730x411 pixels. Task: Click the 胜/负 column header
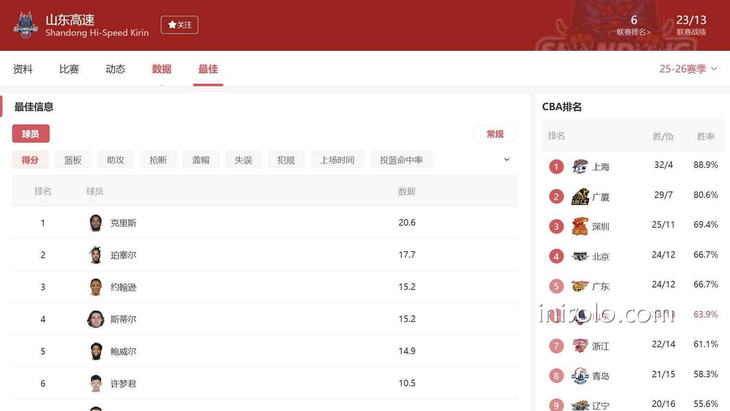tap(663, 136)
